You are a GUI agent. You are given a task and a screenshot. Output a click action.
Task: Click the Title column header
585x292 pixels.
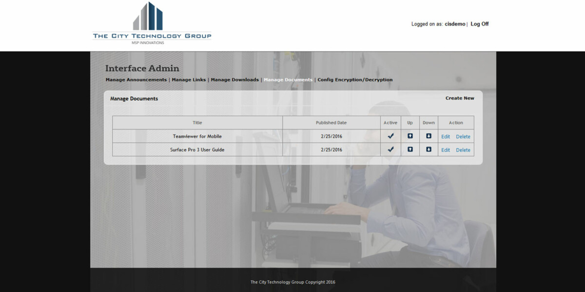pos(197,122)
